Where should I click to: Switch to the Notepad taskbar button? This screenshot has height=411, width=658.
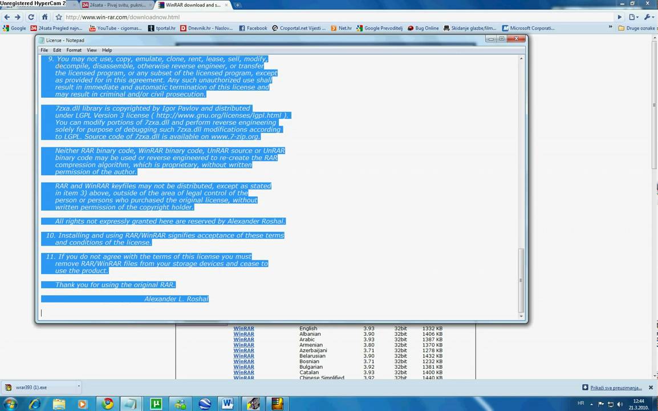131,404
